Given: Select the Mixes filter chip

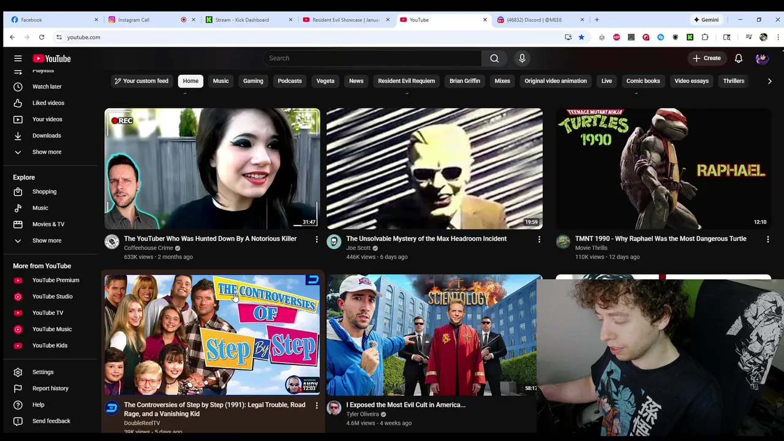Looking at the screenshot, I should (x=502, y=81).
